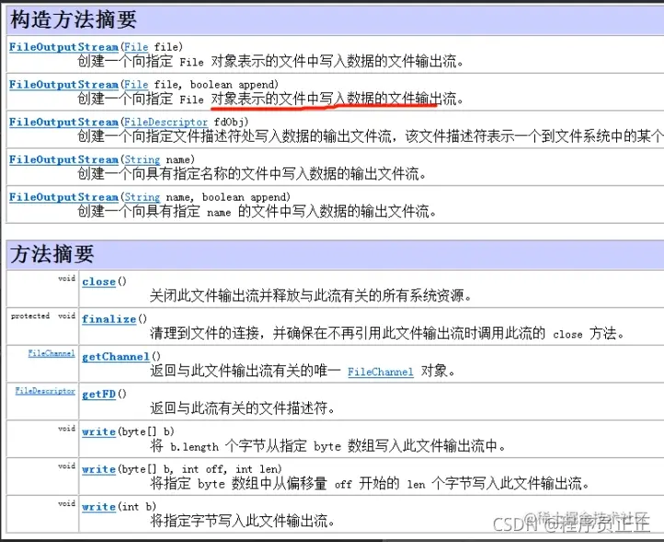Click description 将指定 byte 数组中从偏移量 off 开始的
Image resolution: width=664 pixels, height=542 pixels.
(370, 483)
